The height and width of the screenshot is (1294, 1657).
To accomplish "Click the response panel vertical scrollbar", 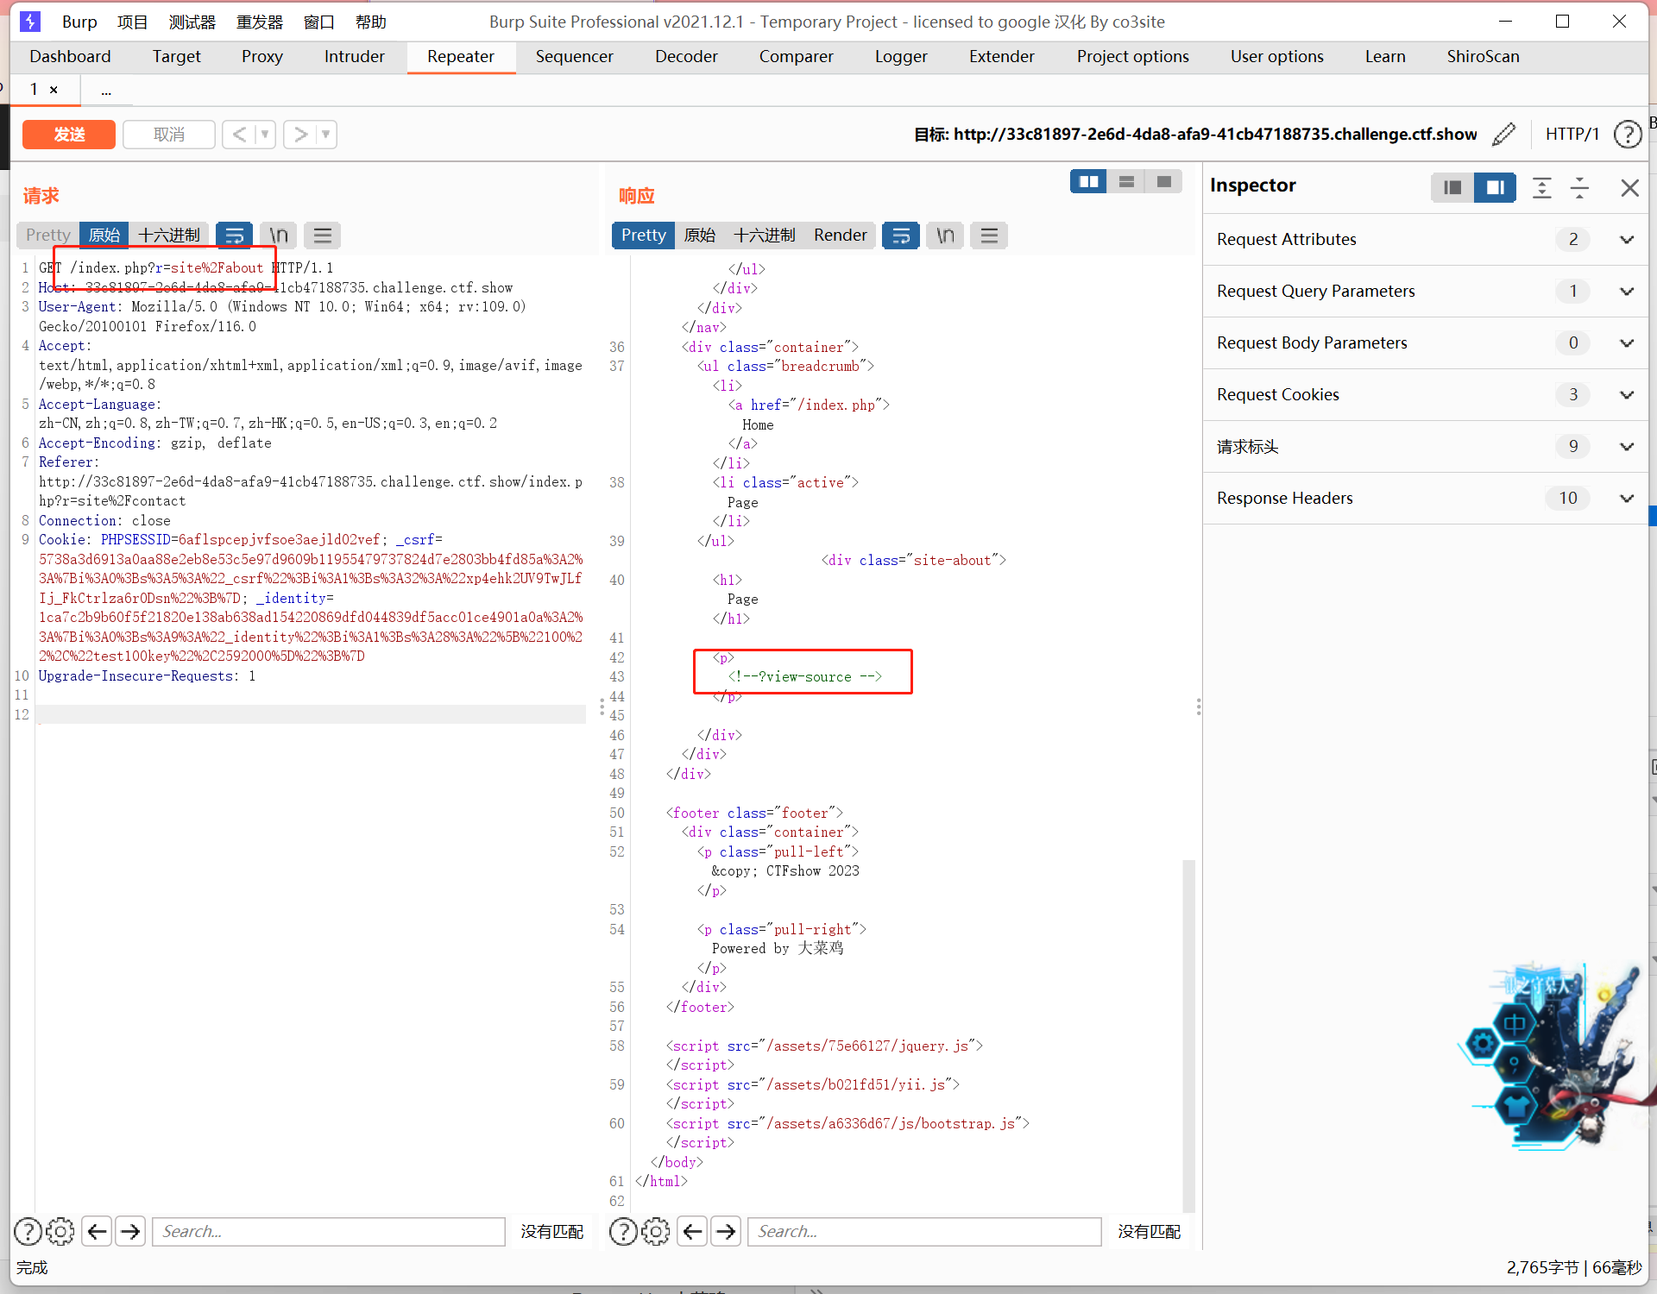I will click(x=1188, y=1035).
